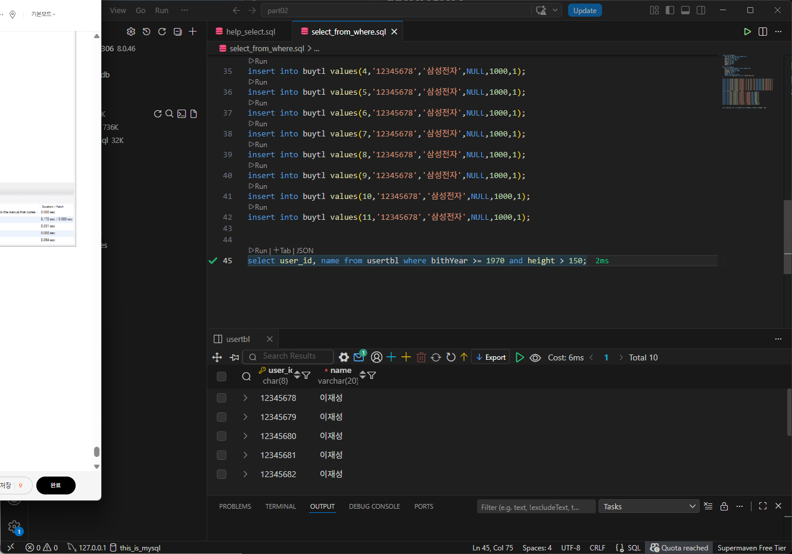Pin the results panel with pin icon

(x=234, y=357)
